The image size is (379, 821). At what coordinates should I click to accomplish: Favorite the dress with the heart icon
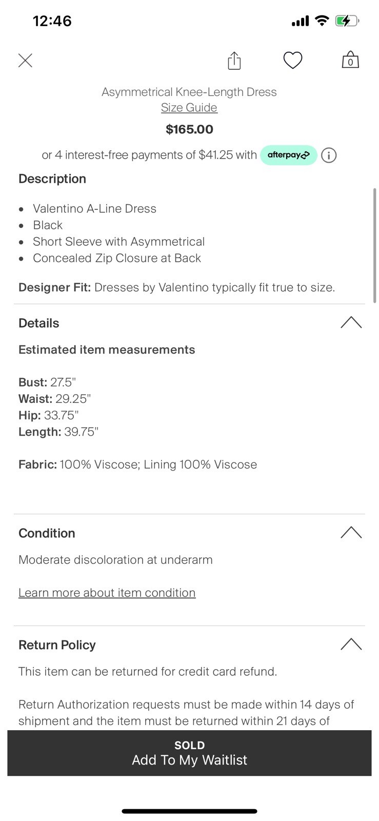pos(293,60)
